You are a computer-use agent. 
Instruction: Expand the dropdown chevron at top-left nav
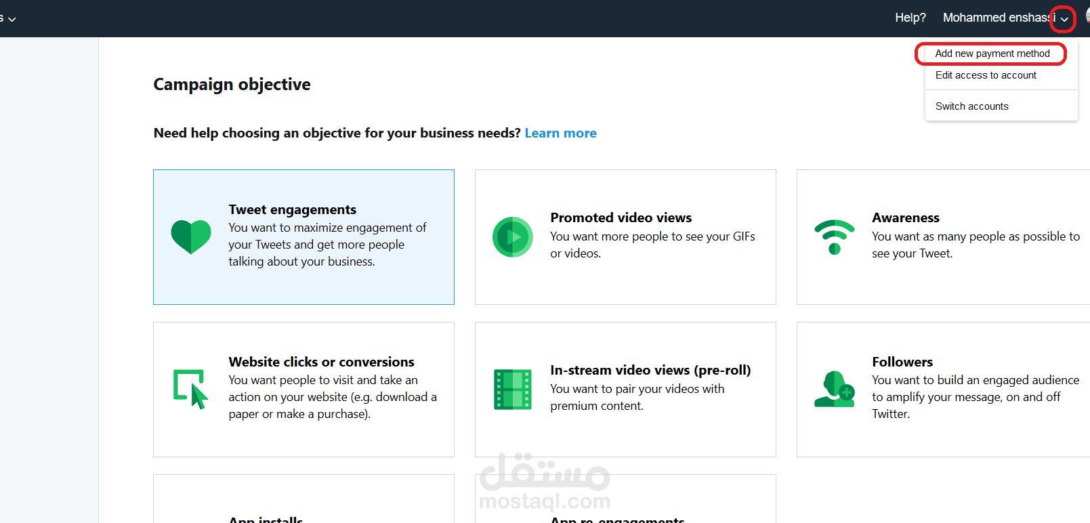[12, 19]
